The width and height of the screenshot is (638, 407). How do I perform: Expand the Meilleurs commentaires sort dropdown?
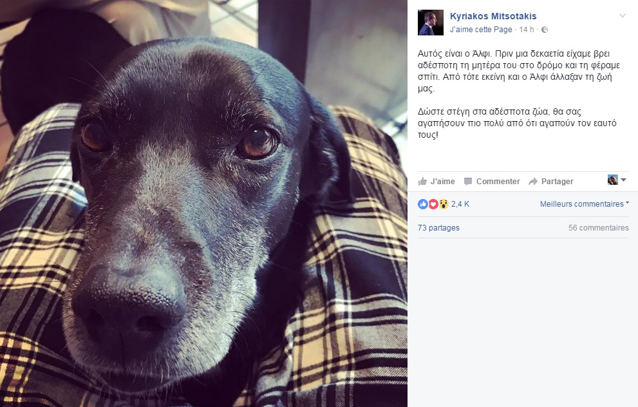pos(585,204)
